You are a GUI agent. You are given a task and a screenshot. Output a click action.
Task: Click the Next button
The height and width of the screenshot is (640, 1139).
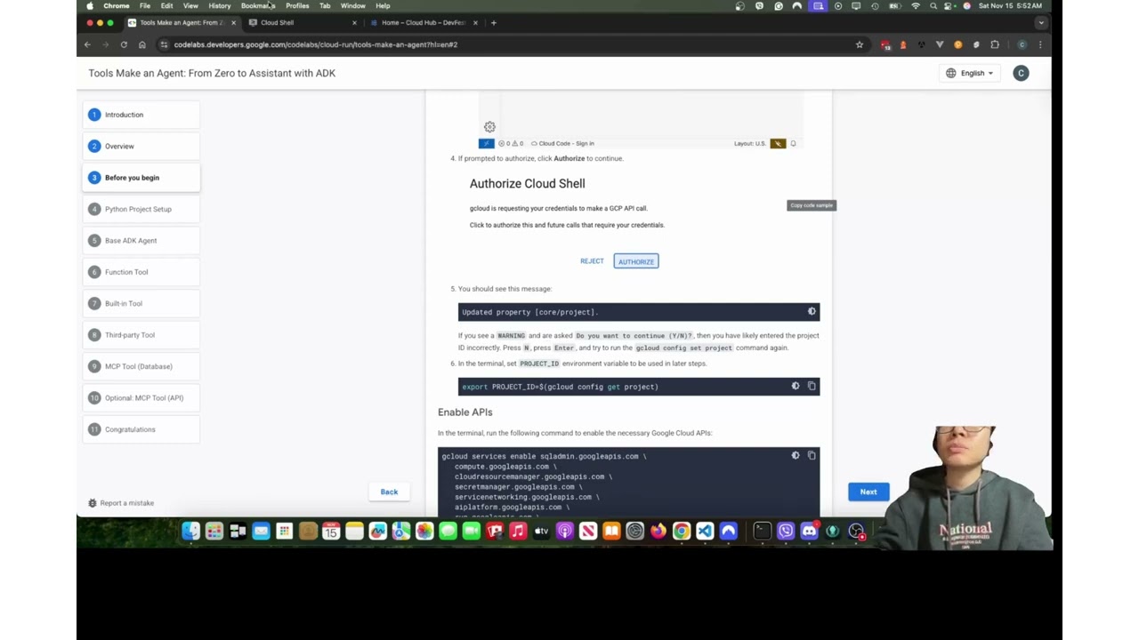pyautogui.click(x=868, y=492)
